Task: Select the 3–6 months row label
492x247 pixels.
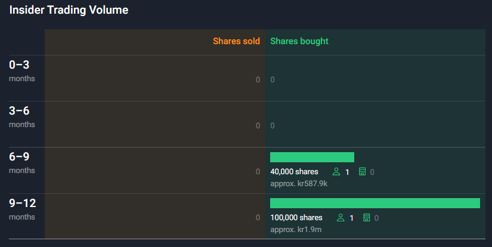Action: 22,117
